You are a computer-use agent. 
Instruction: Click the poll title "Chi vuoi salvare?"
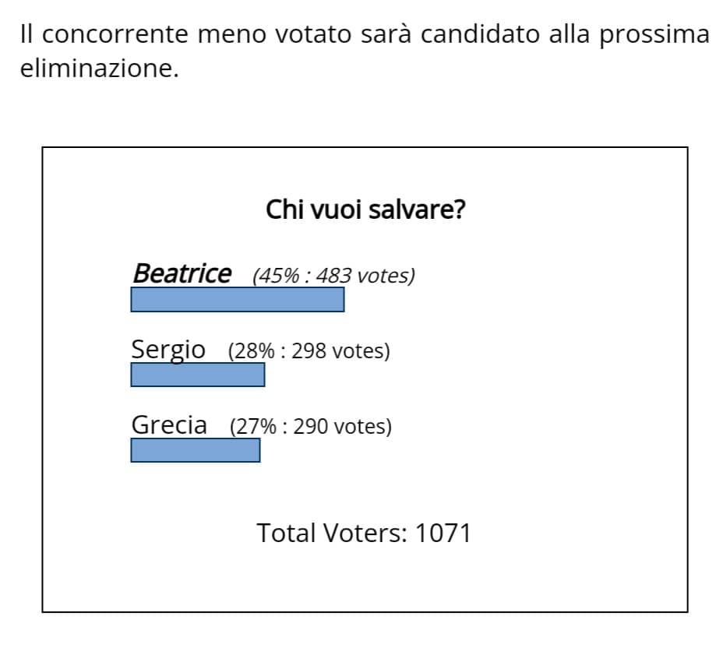coord(365,210)
